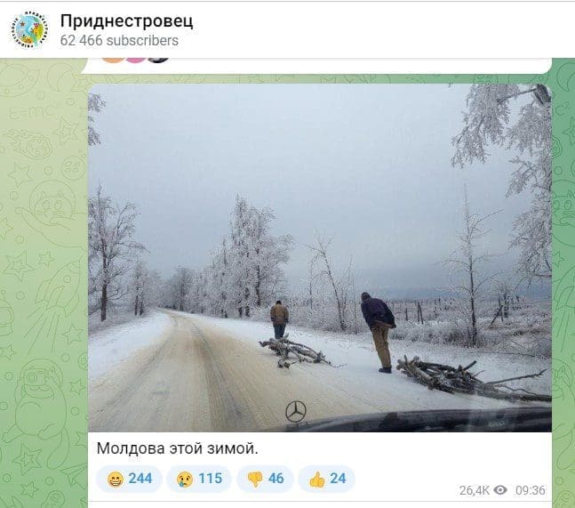Click the 09:36 post timestamp

[x=531, y=490]
